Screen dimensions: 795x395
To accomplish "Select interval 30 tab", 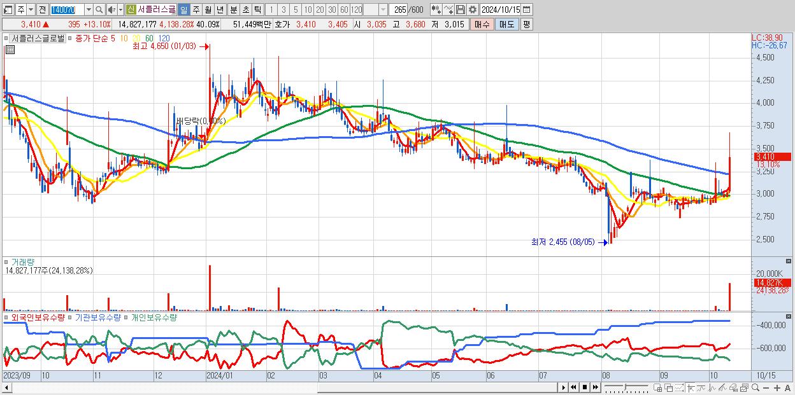I will click(332, 10).
